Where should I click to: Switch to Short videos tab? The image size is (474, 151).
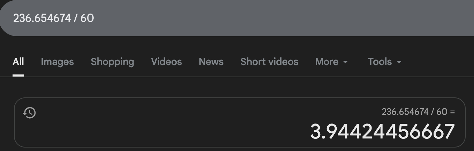click(x=269, y=62)
